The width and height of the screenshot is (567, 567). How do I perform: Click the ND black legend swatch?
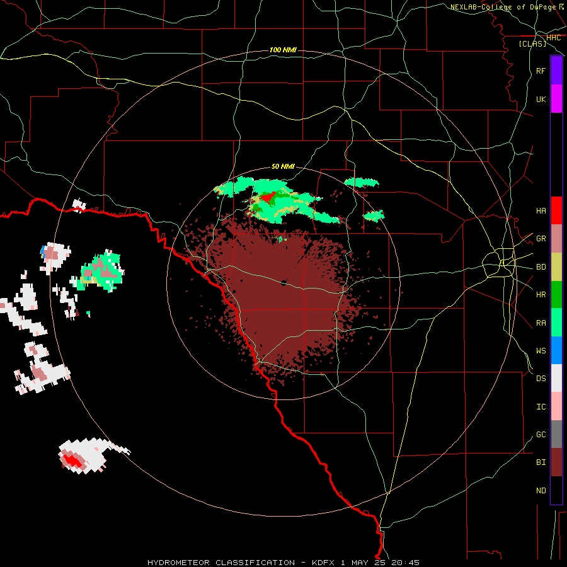pyautogui.click(x=556, y=490)
